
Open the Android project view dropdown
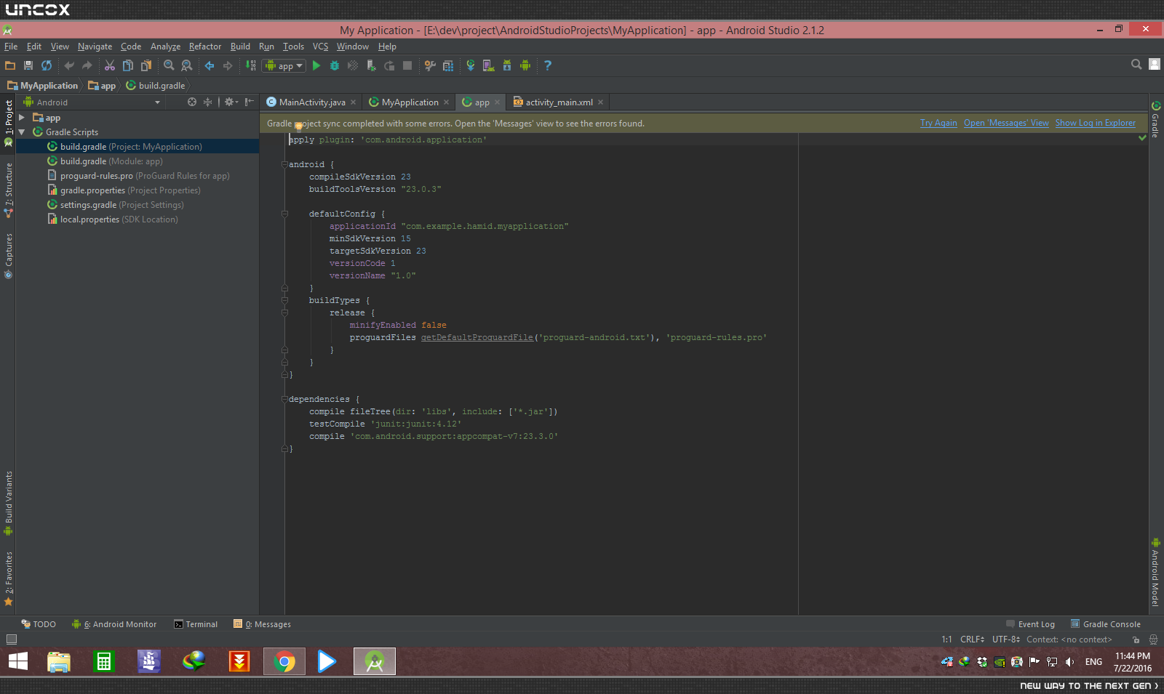click(x=92, y=102)
